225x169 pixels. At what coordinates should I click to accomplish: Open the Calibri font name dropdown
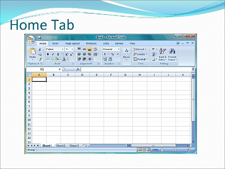coord(62,49)
